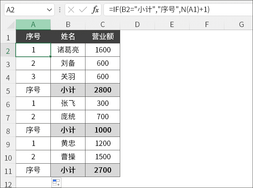Select row 11 header
Viewport: 253px width, 188px height.
coord(8,171)
